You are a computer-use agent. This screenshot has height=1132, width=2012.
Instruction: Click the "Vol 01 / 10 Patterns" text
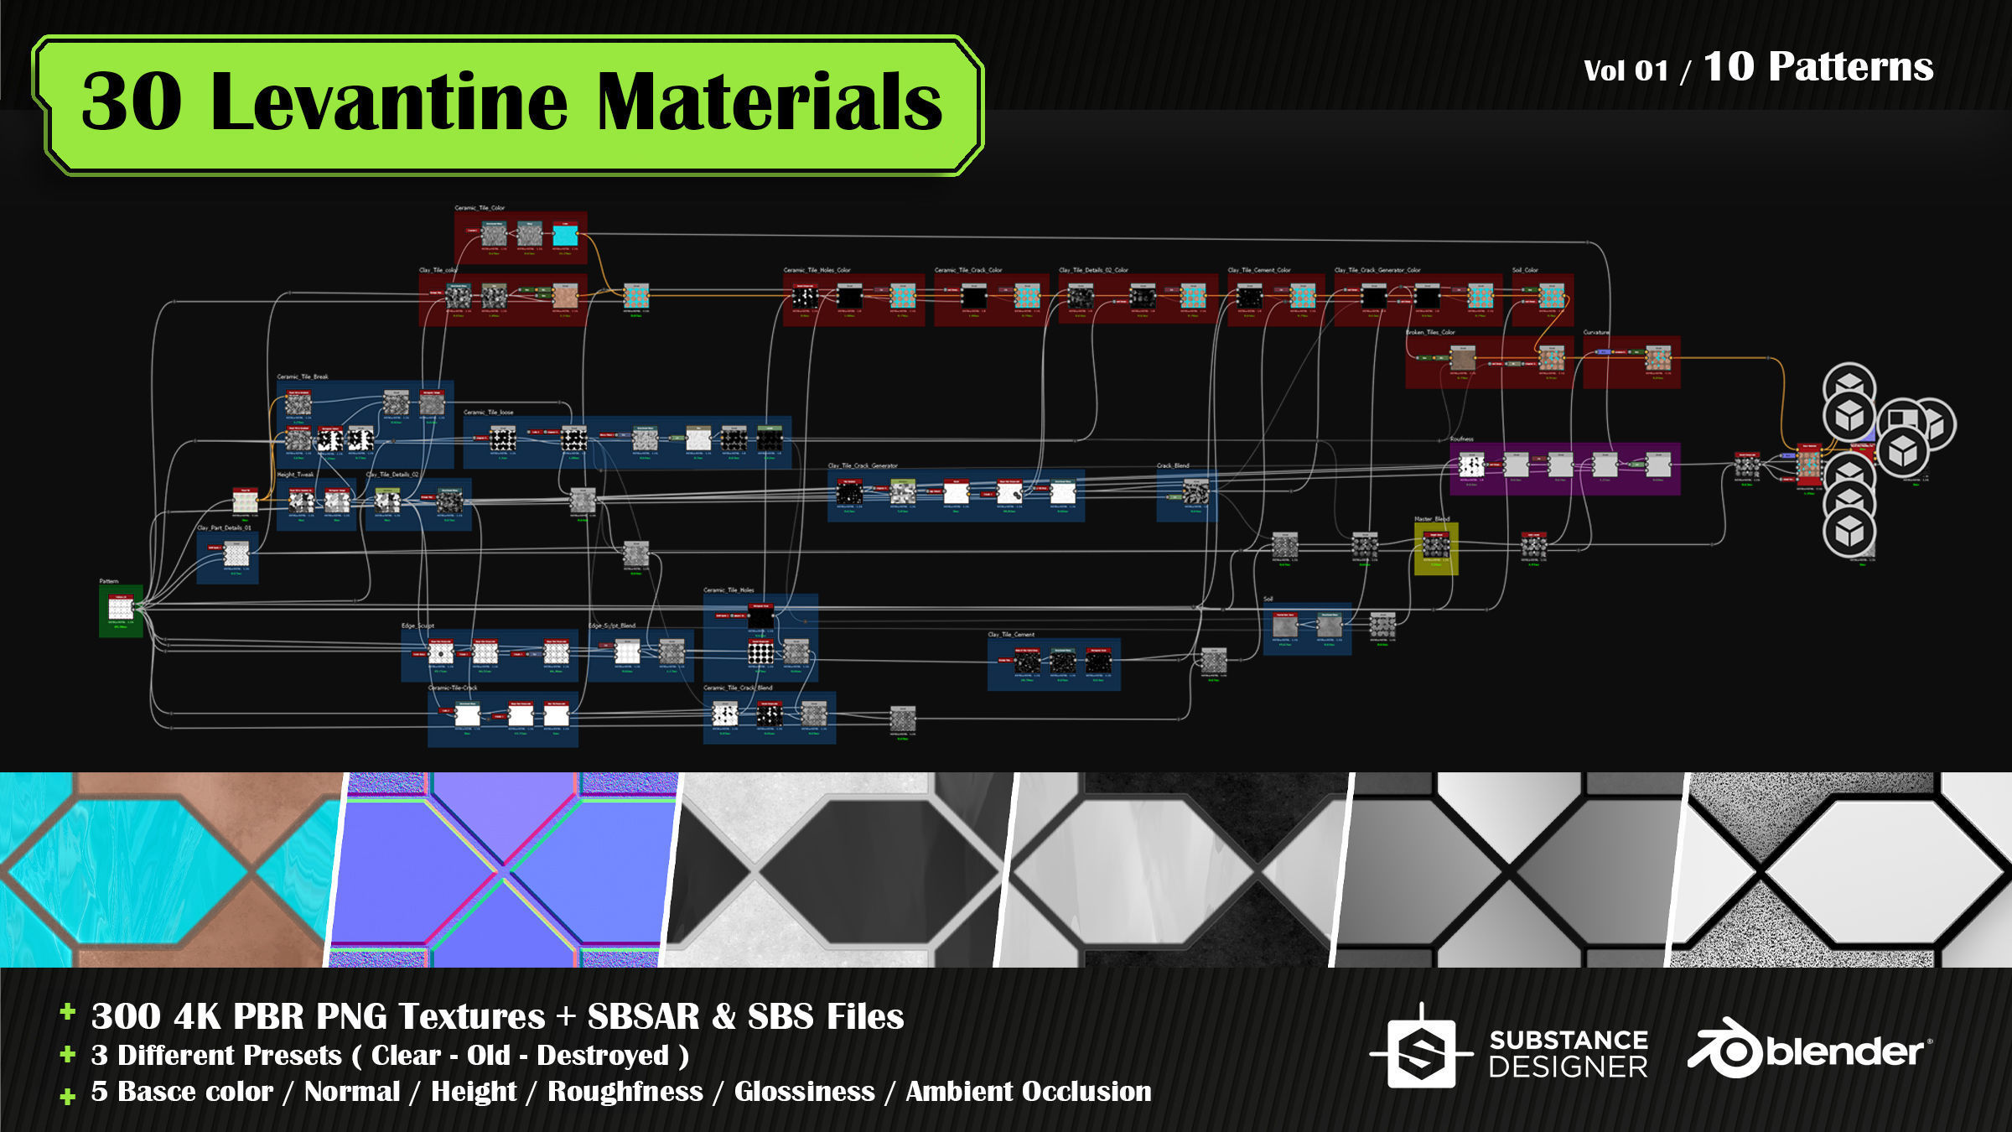[x=1758, y=67]
